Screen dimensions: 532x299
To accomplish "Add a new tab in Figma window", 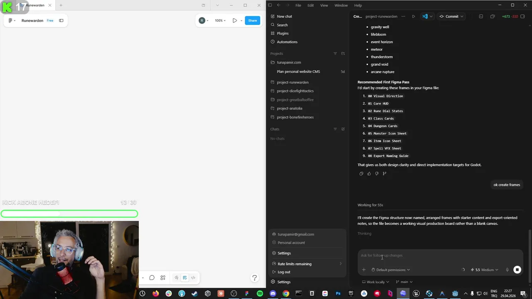I will (x=61, y=5).
